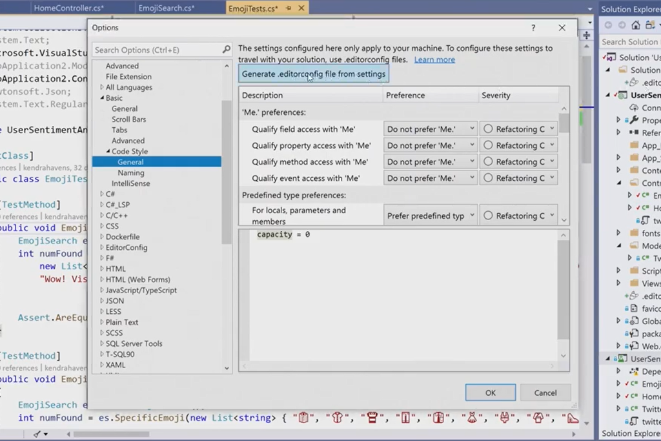Click the Home icon in Solution Explorer toolbar
Viewport: 661px width, 441px height.
[x=636, y=26]
